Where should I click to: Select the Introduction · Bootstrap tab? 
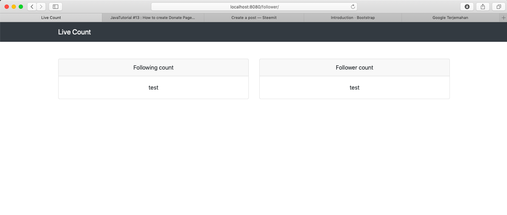click(353, 18)
